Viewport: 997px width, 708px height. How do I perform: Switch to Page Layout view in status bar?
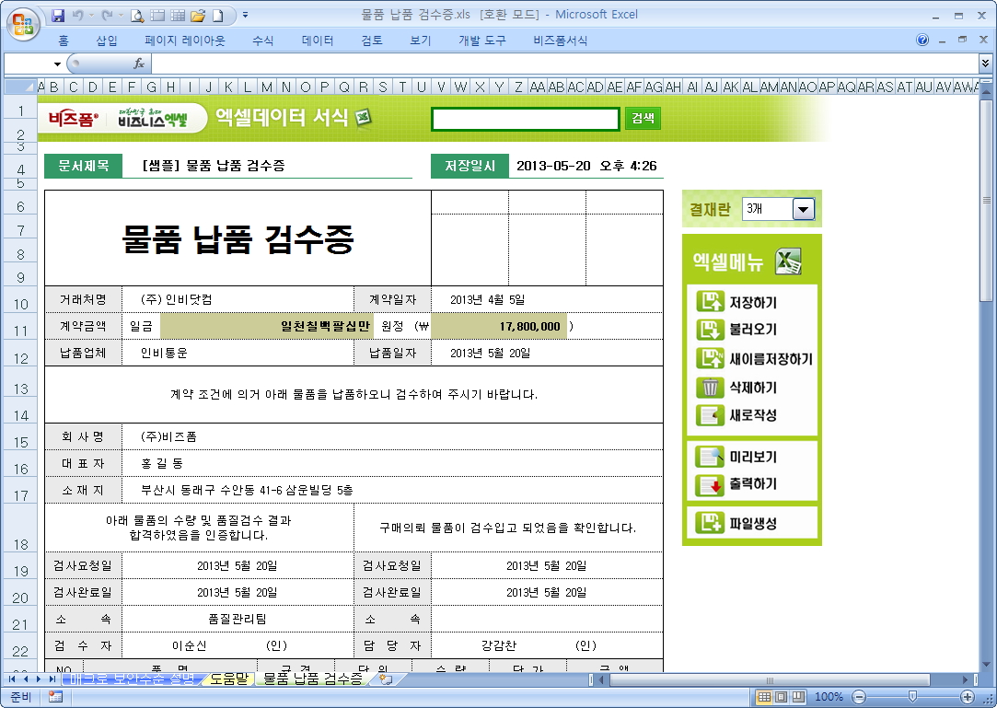[781, 697]
